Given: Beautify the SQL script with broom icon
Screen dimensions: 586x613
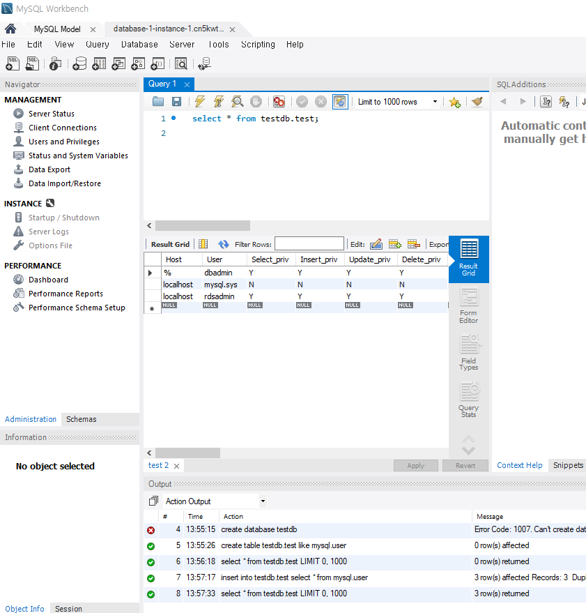Looking at the screenshot, I should (x=477, y=102).
